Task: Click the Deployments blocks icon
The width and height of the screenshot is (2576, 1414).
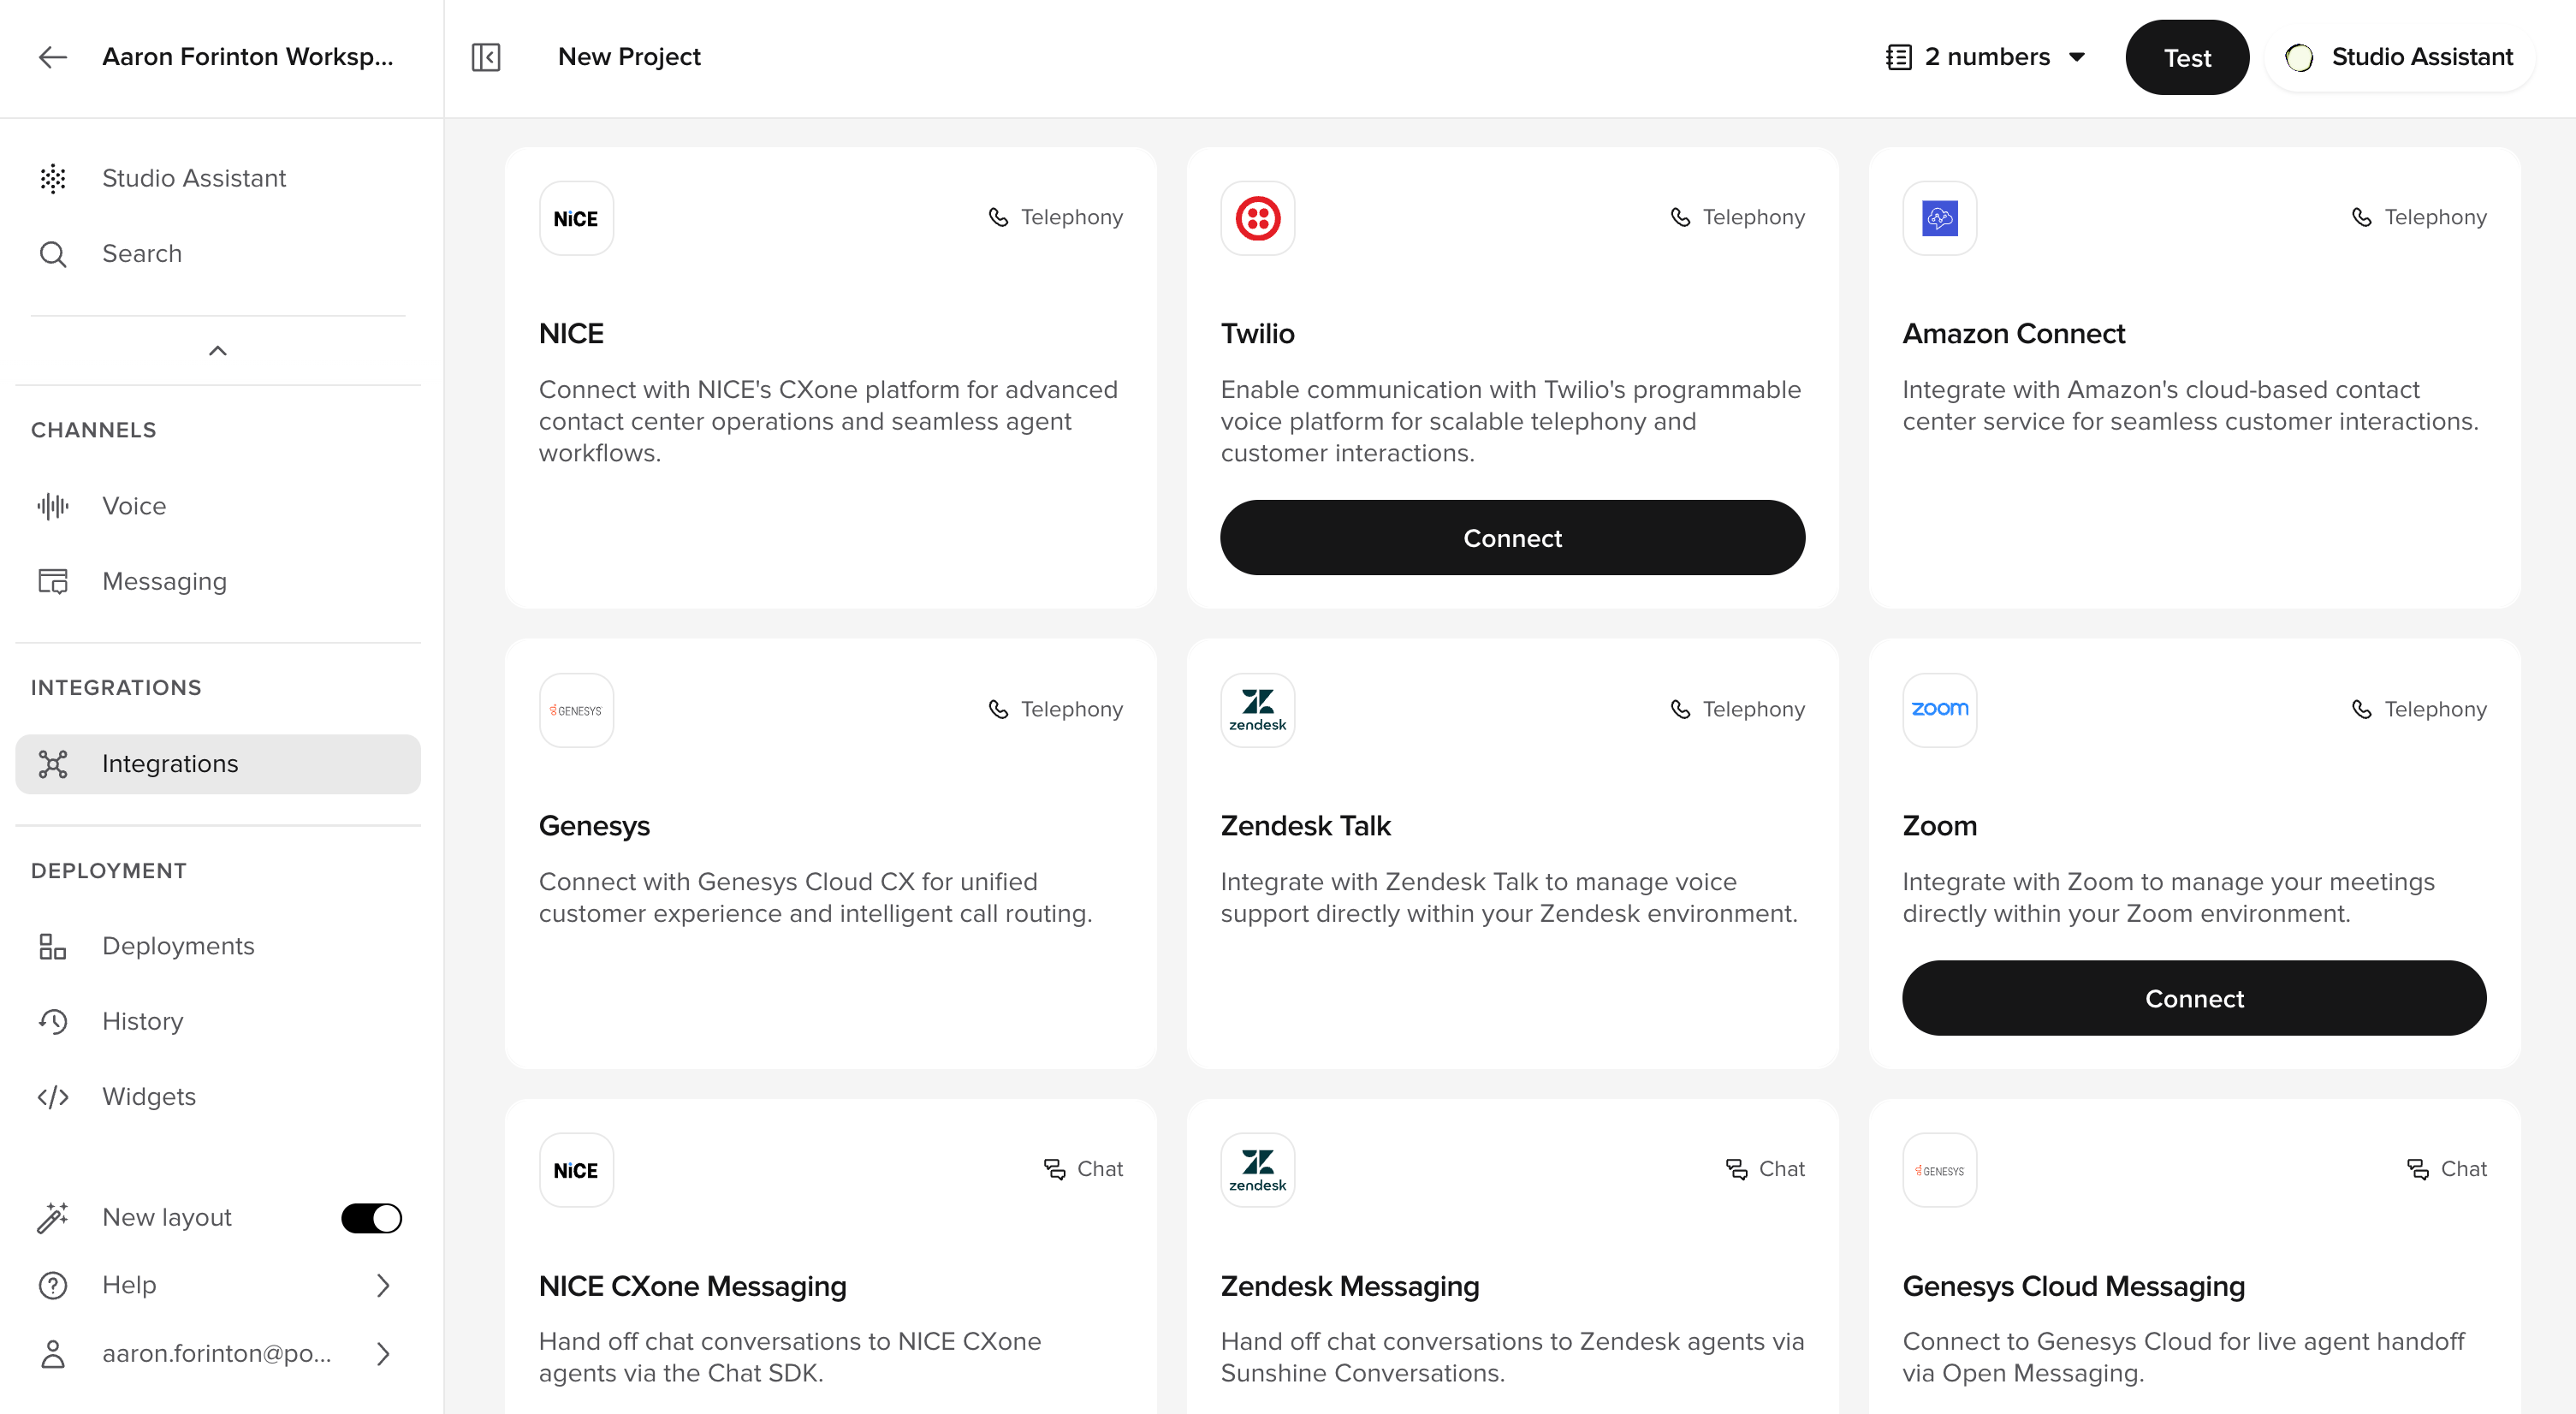Action: tap(53, 946)
